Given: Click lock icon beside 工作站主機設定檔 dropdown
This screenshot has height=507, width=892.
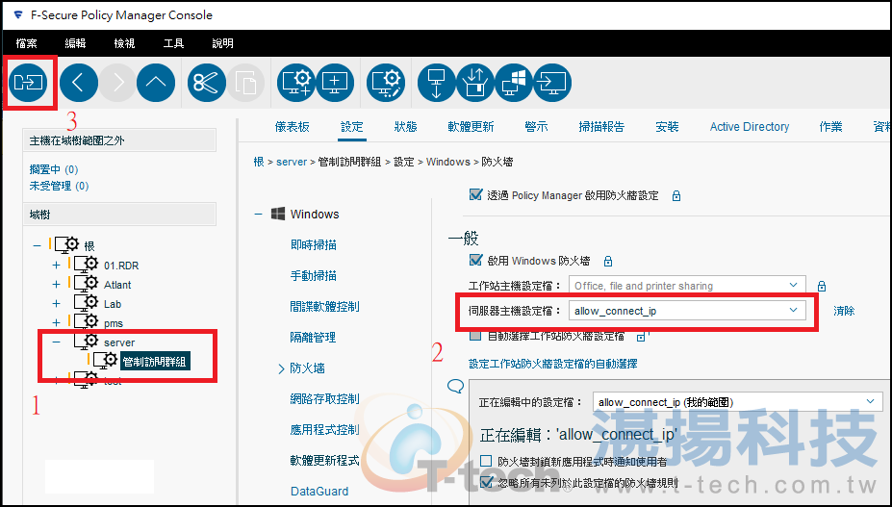Looking at the screenshot, I should click(x=822, y=286).
